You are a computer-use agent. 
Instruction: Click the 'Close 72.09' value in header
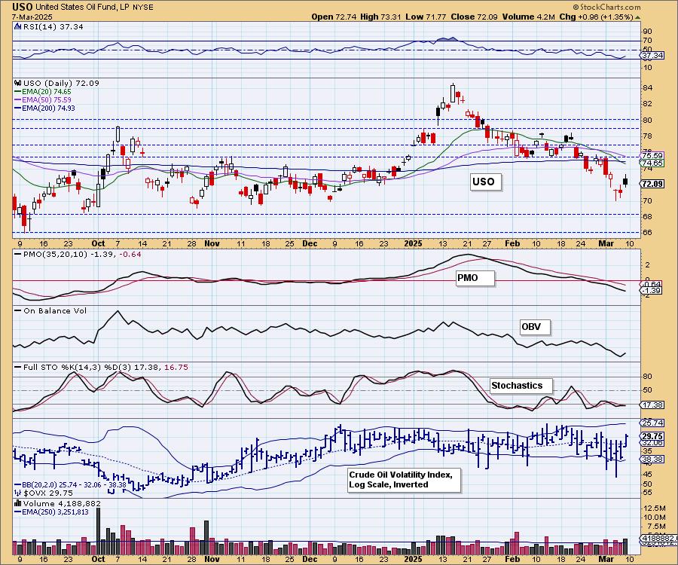(x=474, y=17)
